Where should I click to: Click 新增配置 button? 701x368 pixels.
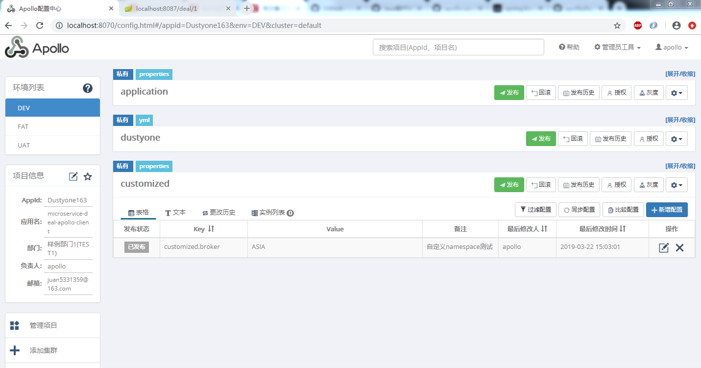(667, 210)
